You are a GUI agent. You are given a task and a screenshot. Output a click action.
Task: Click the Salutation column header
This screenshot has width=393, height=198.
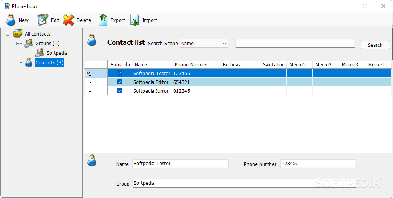click(x=273, y=64)
